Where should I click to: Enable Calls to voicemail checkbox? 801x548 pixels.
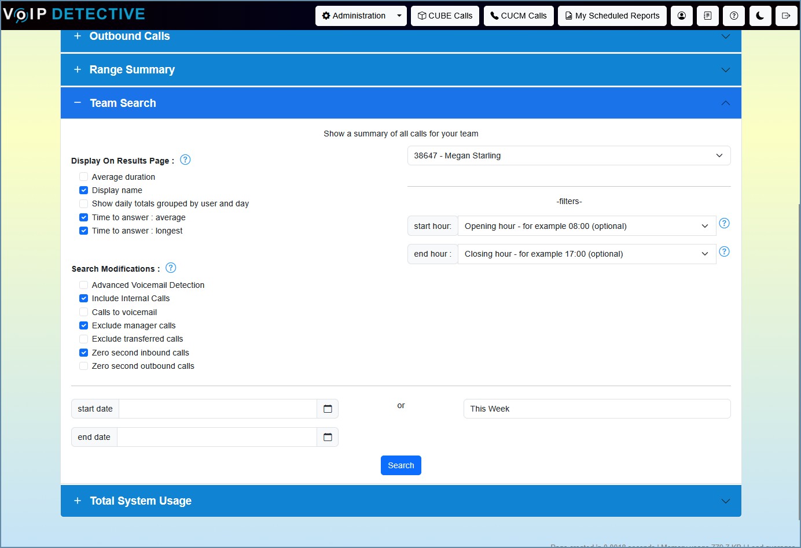(84, 312)
